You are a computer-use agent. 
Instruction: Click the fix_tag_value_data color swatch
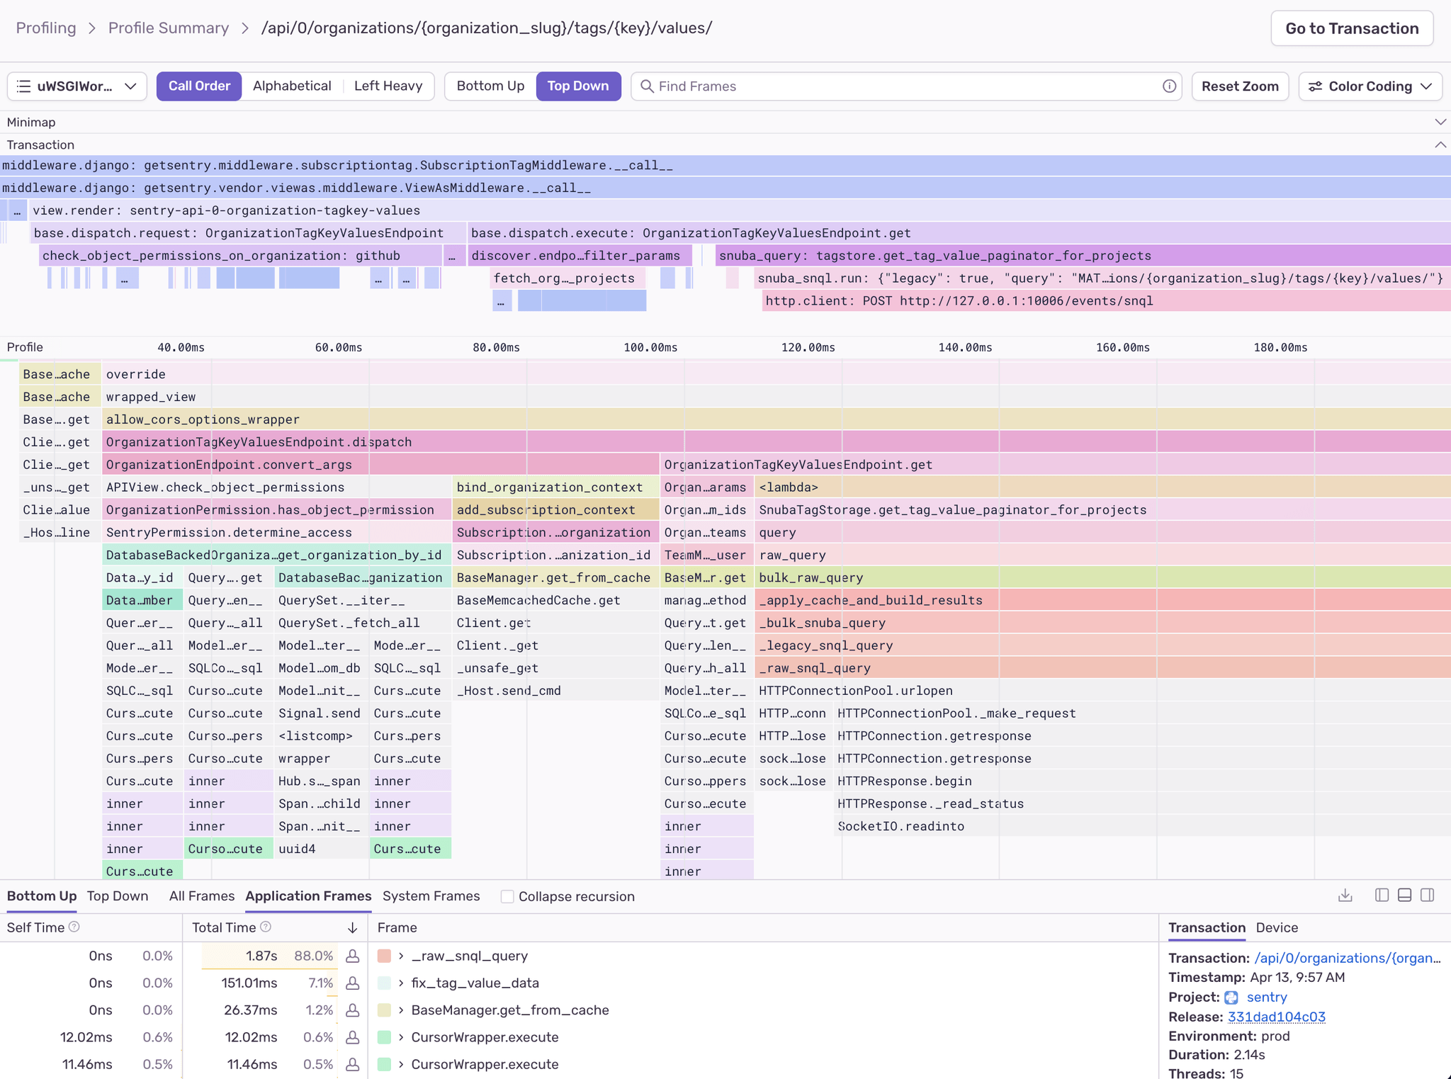[x=386, y=983]
